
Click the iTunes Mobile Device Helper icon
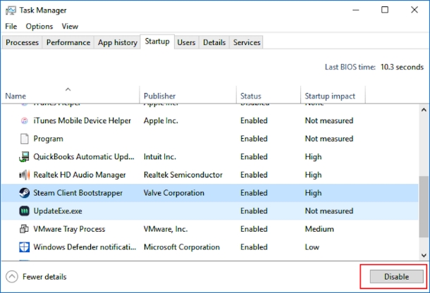23,120
